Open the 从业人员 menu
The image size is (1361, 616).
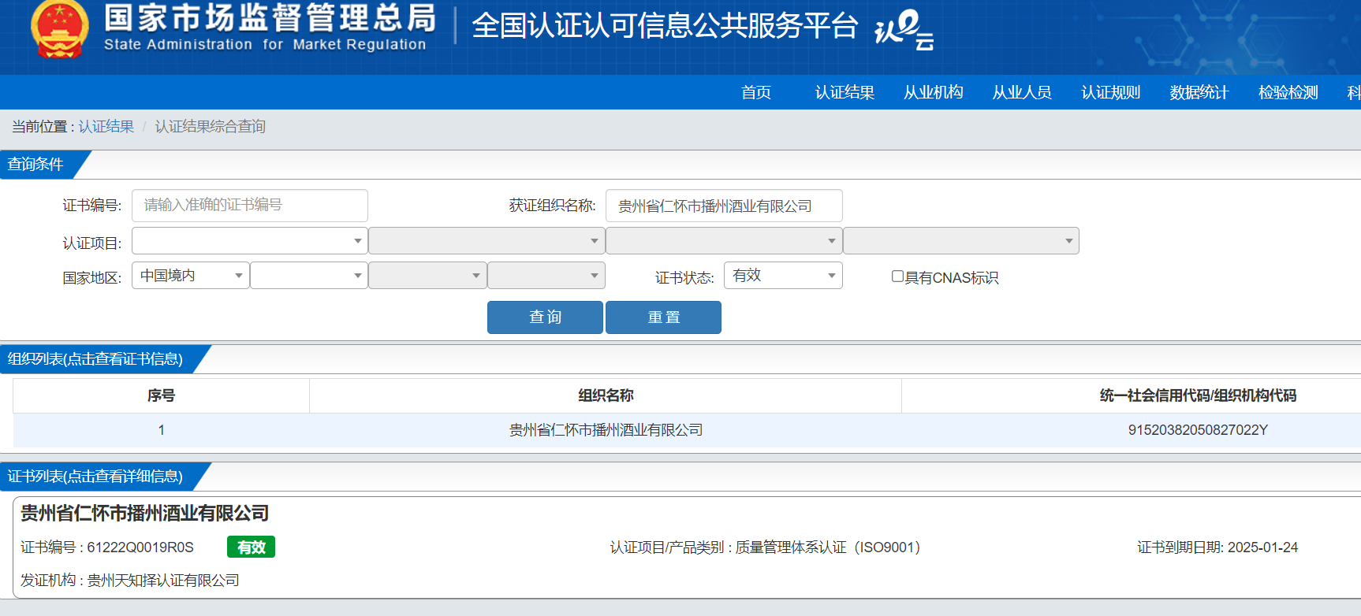tap(1022, 92)
